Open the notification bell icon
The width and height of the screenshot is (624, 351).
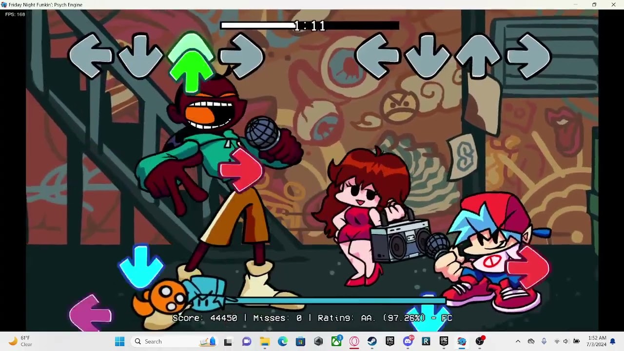[x=613, y=341]
